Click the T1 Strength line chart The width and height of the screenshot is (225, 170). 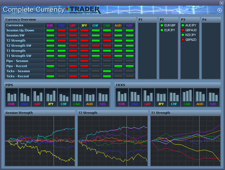point(185,141)
